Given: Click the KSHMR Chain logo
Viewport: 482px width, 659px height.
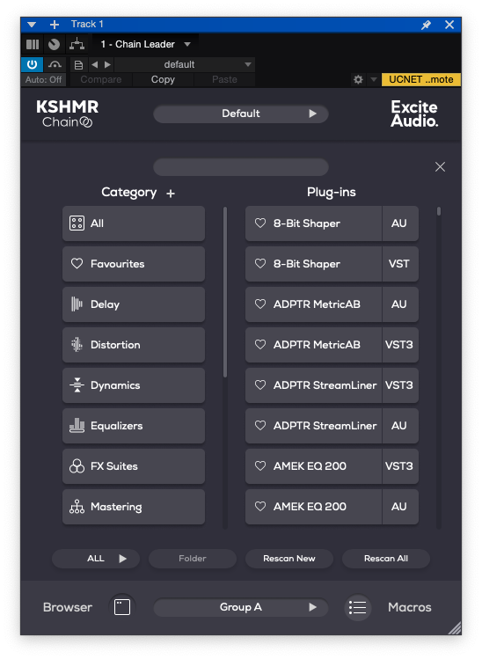Looking at the screenshot, I should [x=67, y=113].
